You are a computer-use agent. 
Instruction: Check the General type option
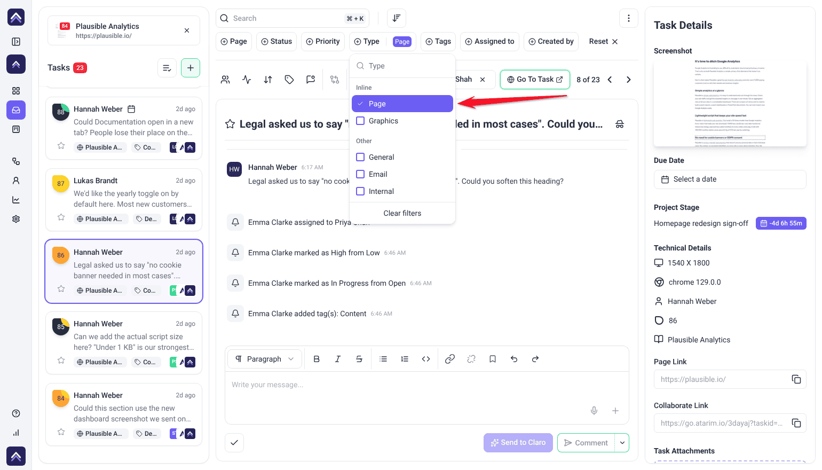point(360,157)
